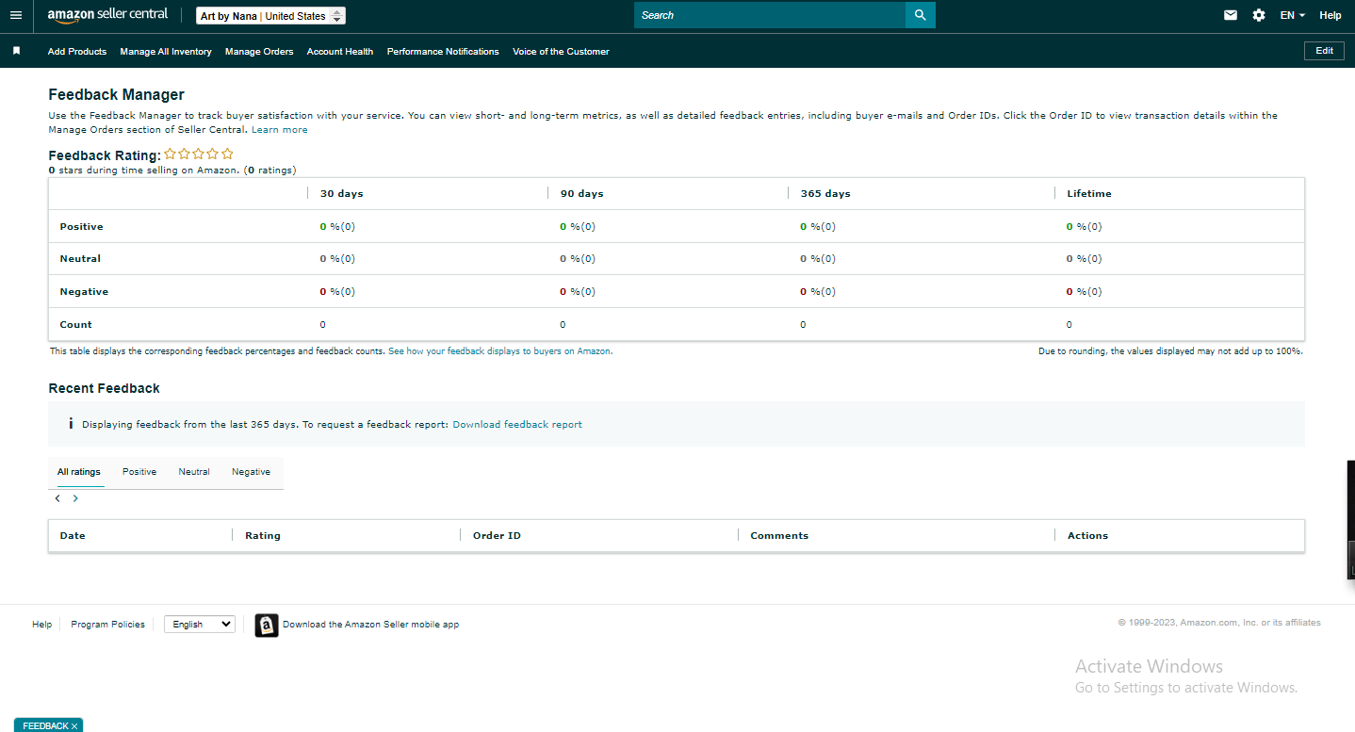Screen dimensions: 1355x732
Task: Click the Order ID column header
Action: pos(497,535)
